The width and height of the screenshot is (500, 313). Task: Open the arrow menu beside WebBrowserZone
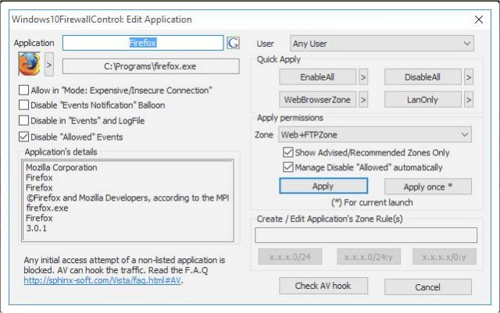click(x=363, y=100)
